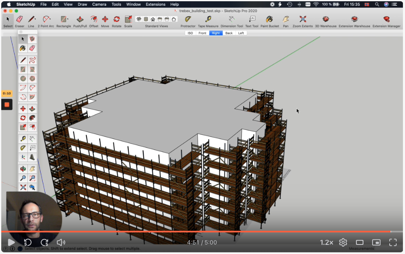Choose the 3D Text tool in floating palette
The height and width of the screenshot is (254, 405).
click(x=32, y=157)
